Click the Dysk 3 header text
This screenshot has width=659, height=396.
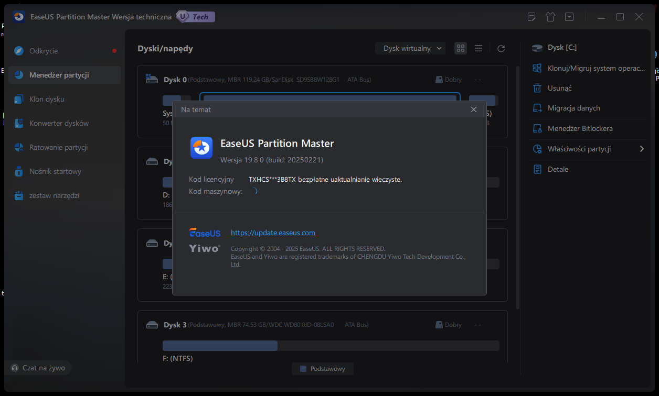pyautogui.click(x=175, y=325)
